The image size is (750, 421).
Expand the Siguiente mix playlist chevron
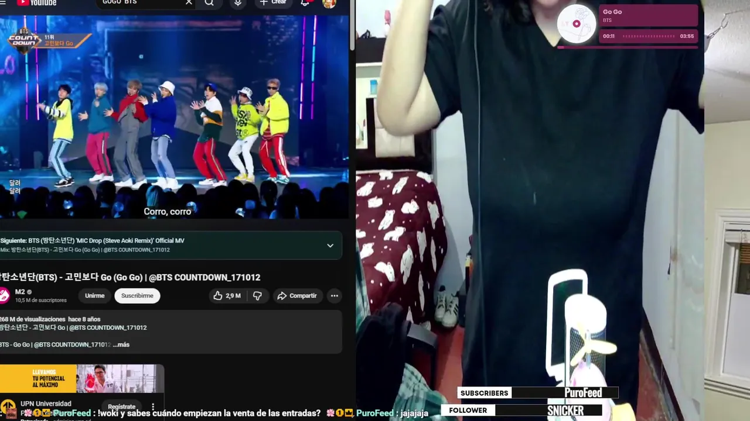tap(330, 246)
